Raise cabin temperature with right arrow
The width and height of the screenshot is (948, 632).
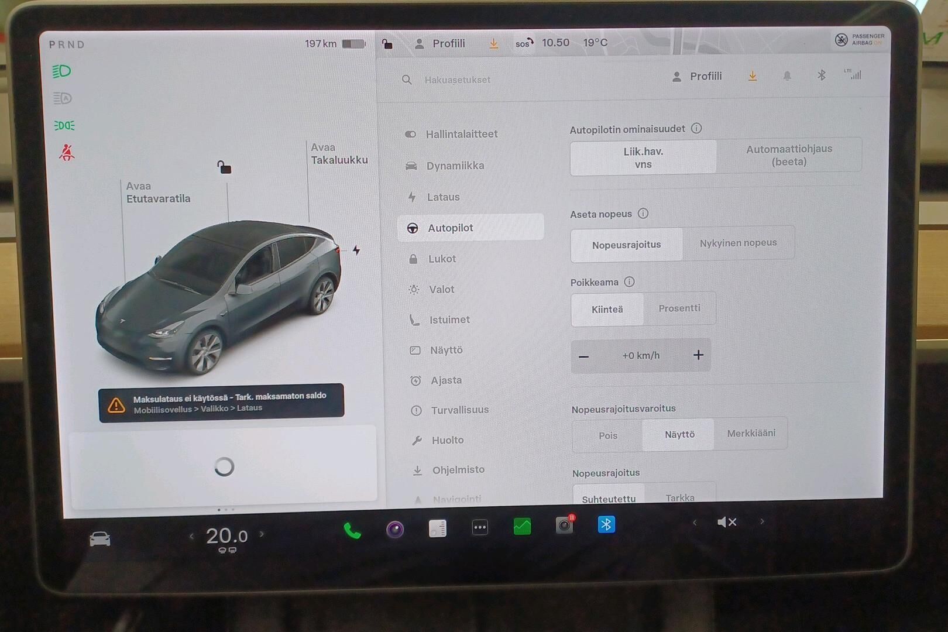(262, 534)
